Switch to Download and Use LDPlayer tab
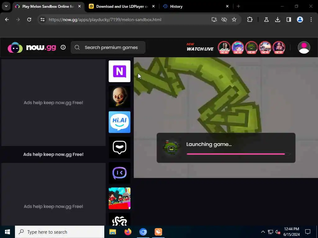Viewport: 318px width, 238px height. 122,7
